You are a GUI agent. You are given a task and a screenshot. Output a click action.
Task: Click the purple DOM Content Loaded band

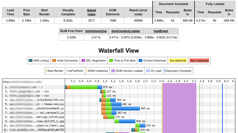pos(180,108)
